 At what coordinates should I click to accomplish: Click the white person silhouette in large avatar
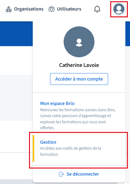pos(79,42)
